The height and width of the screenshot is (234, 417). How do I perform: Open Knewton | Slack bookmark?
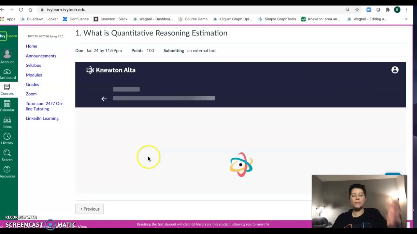click(x=110, y=19)
